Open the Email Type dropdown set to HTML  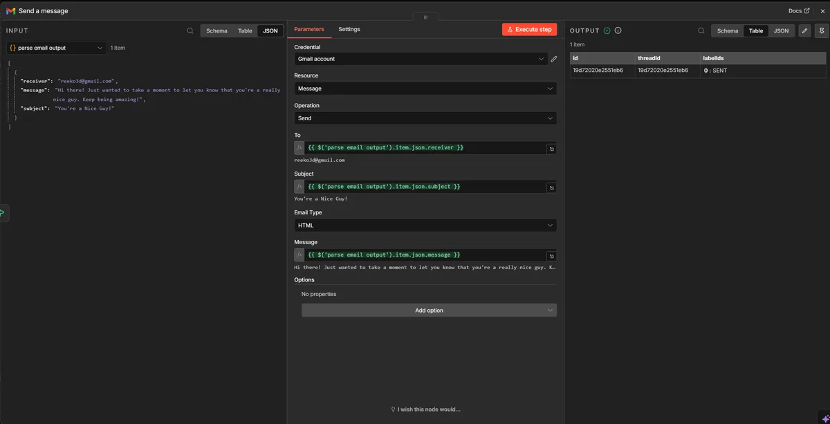click(425, 225)
